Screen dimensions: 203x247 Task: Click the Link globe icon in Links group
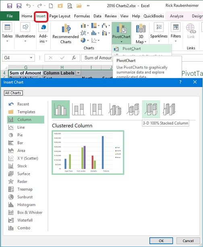(191, 29)
